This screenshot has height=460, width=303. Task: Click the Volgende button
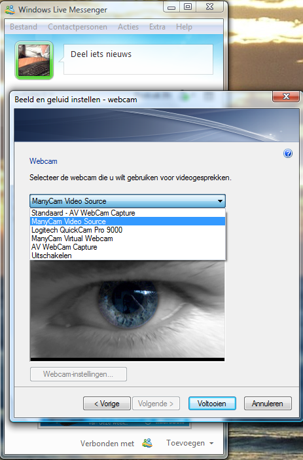coord(156,404)
